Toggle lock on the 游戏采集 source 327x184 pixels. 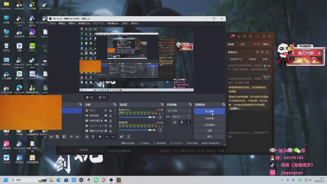(x=110, y=115)
